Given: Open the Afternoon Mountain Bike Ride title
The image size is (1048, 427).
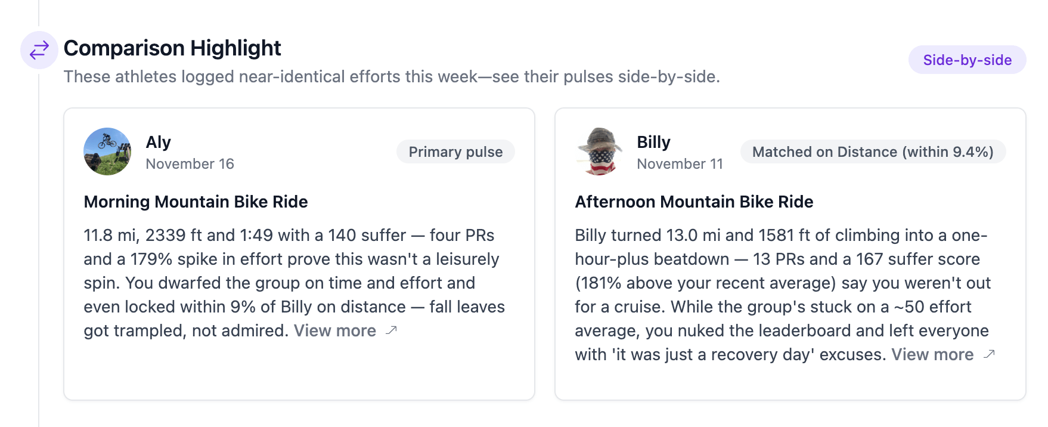Looking at the screenshot, I should pyautogui.click(x=694, y=202).
